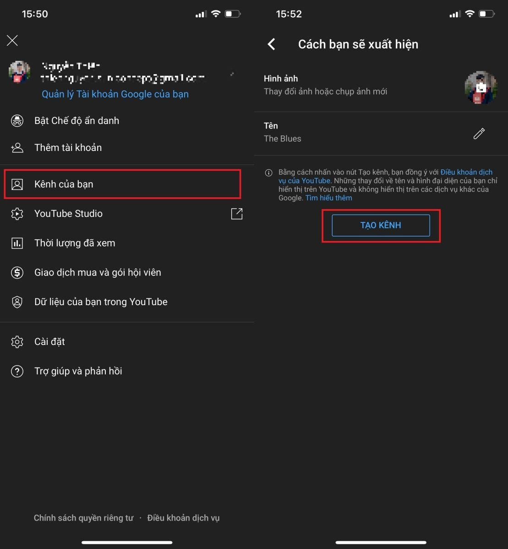Select Thêm tài khoản icon
Image resolution: width=508 pixels, height=549 pixels.
pos(17,147)
